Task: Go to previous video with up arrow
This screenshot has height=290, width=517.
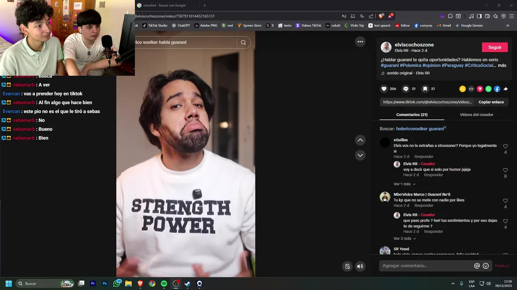Action: 360,140
